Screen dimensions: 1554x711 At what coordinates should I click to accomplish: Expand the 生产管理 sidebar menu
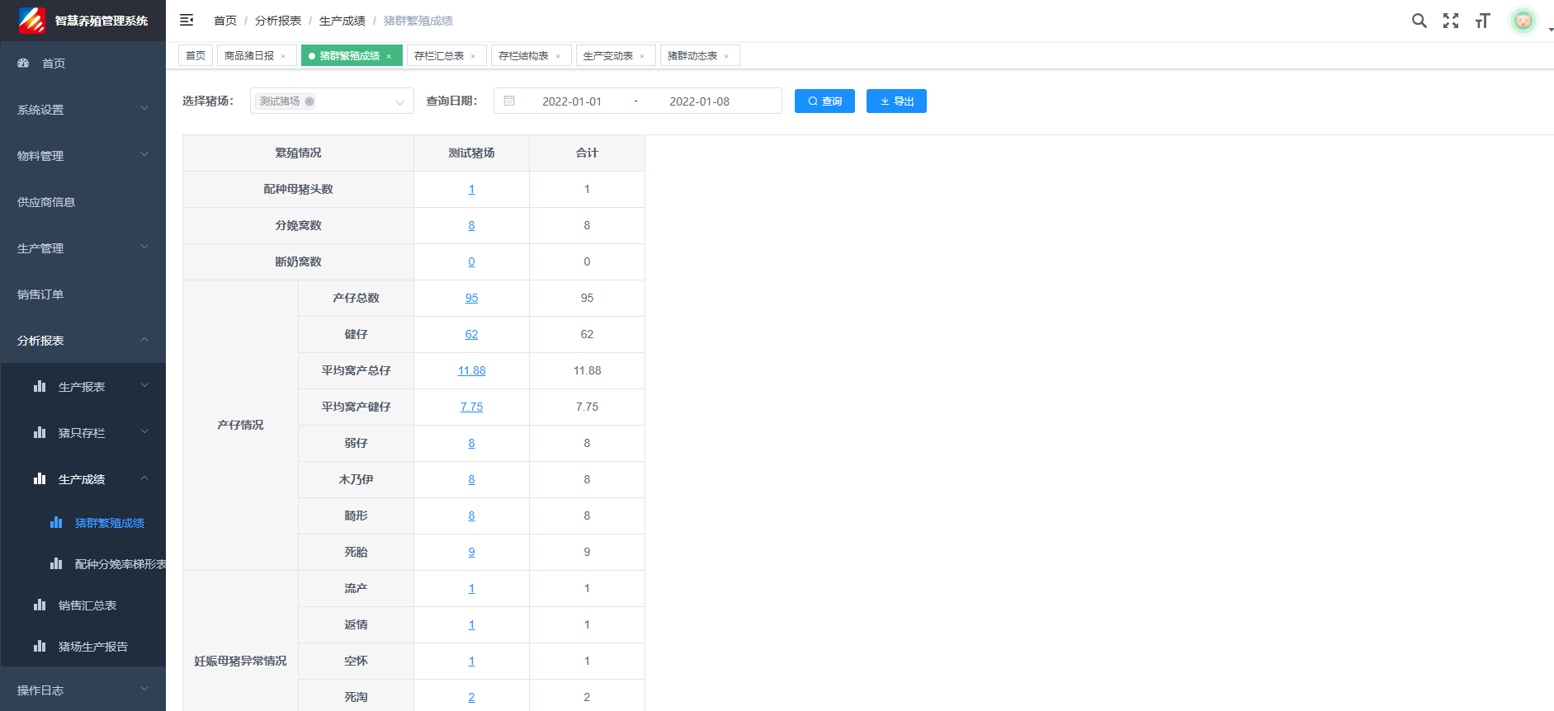(x=83, y=247)
